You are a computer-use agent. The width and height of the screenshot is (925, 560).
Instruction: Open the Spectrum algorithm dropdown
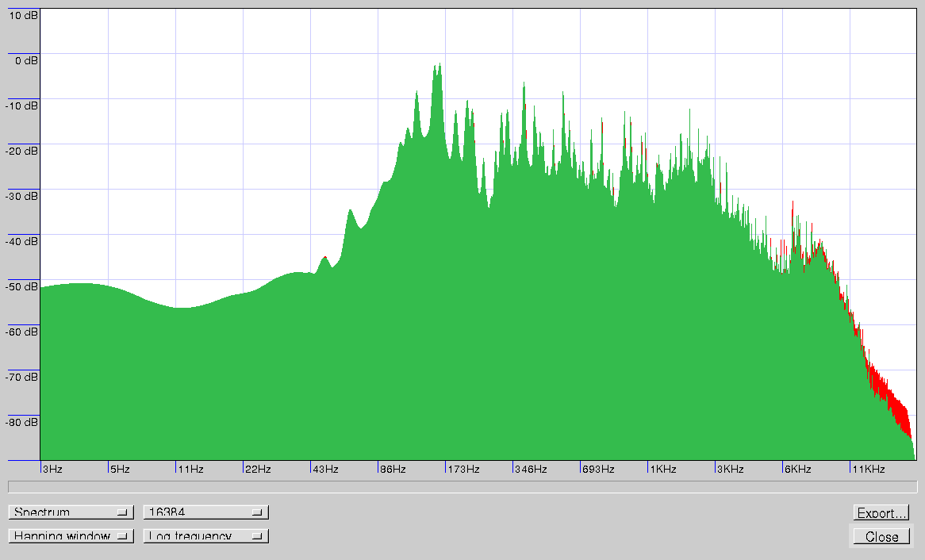(x=71, y=512)
